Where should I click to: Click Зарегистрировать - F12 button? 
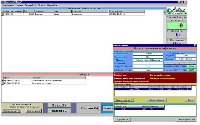(186, 120)
